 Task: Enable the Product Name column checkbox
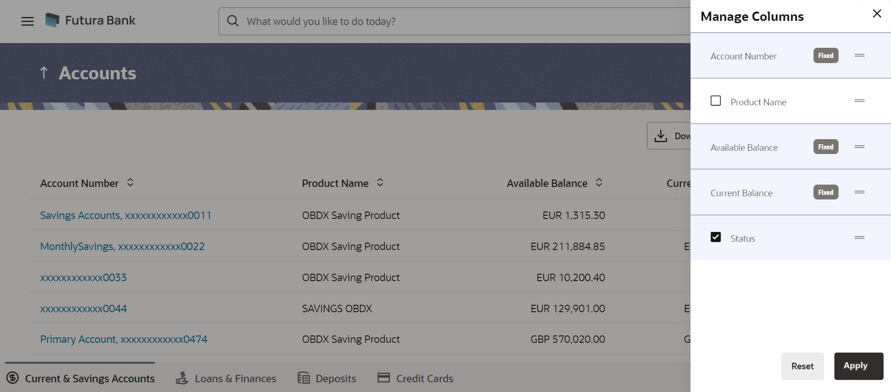tap(716, 101)
